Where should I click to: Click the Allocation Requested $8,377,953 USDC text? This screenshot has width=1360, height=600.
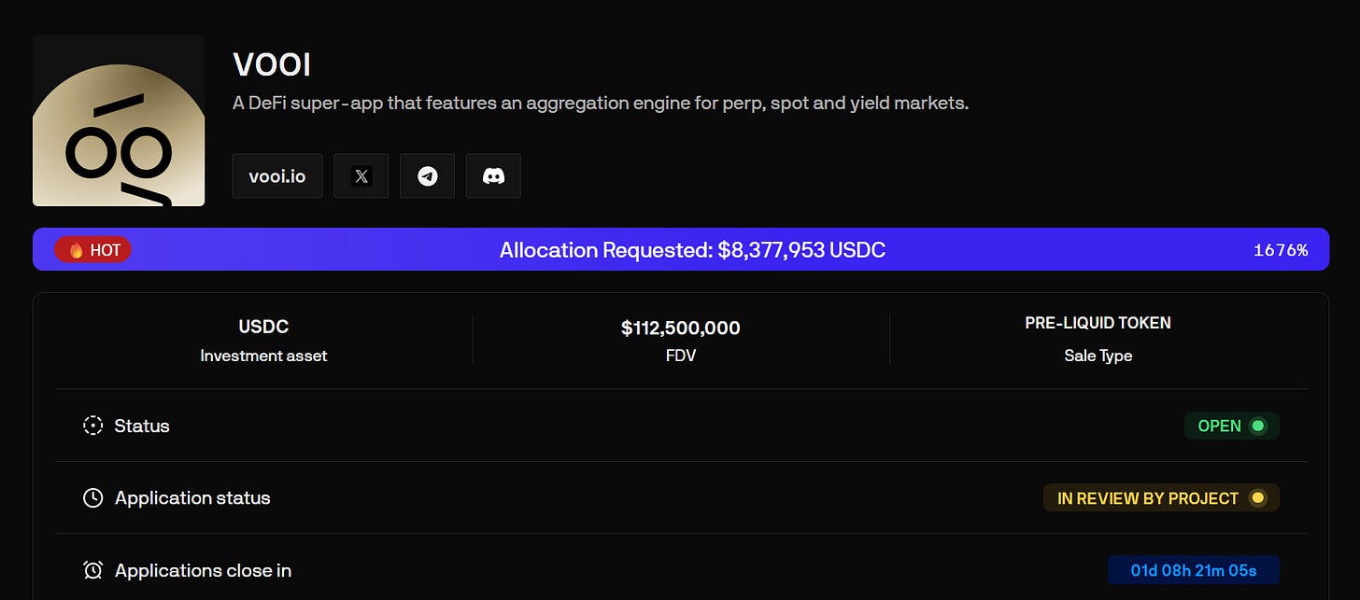(692, 250)
